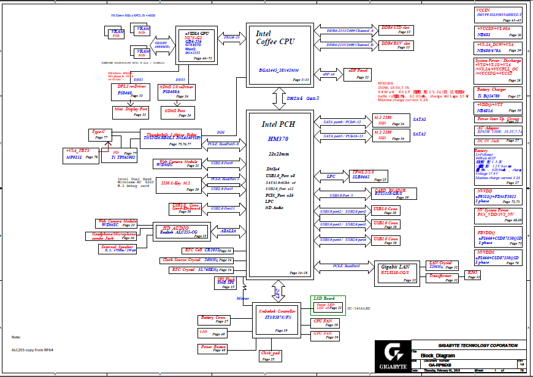This screenshot has width=533, height=377.
Task: Select the LID Page 40 box
Action: [x=212, y=333]
